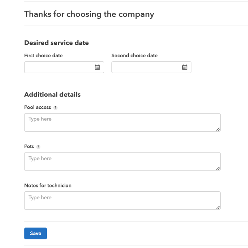Image resolution: width=248 pixels, height=248 pixels.
Task: Open the Second choice date calendar picker
Action: 185,67
